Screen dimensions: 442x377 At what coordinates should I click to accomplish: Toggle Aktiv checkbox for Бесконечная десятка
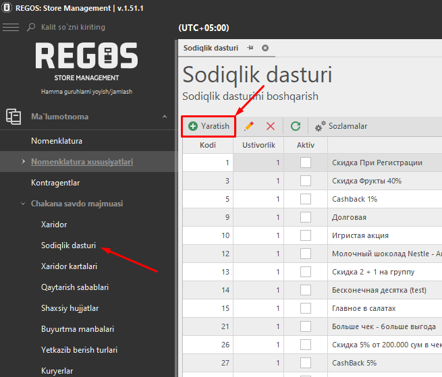tap(306, 290)
